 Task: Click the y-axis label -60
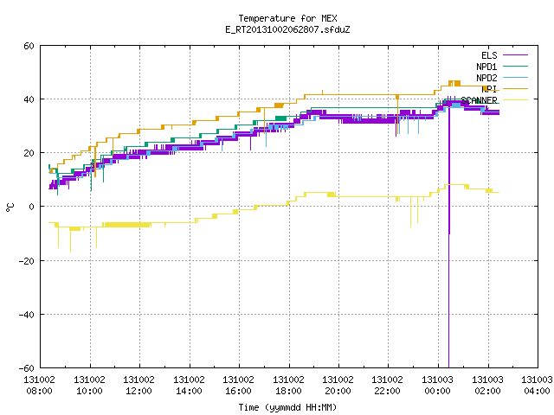(x=27, y=368)
